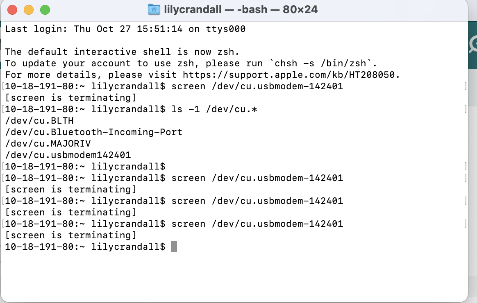This screenshot has width=477, height=303.
Task: Minimize the window using the yellow button
Action: click(29, 10)
